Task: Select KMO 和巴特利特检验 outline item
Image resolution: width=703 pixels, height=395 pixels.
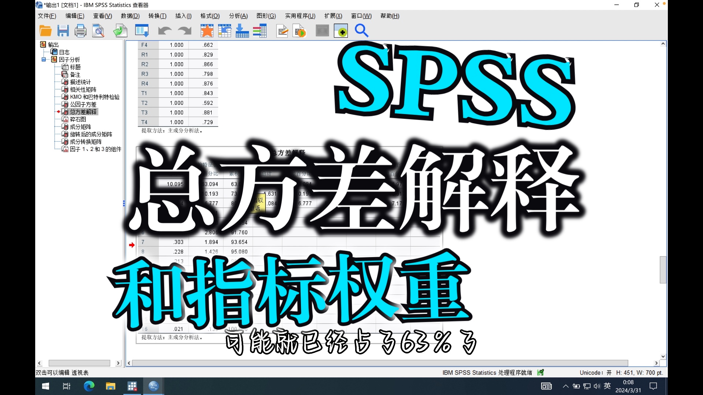Action: click(95, 97)
